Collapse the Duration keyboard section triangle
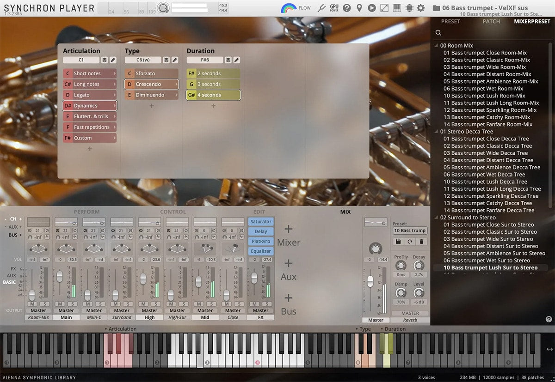 click(x=382, y=329)
